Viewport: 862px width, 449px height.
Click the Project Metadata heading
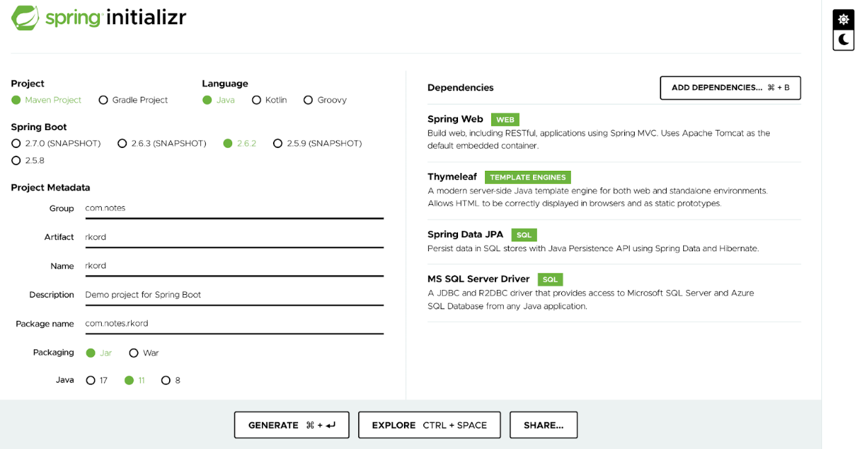pyautogui.click(x=51, y=187)
